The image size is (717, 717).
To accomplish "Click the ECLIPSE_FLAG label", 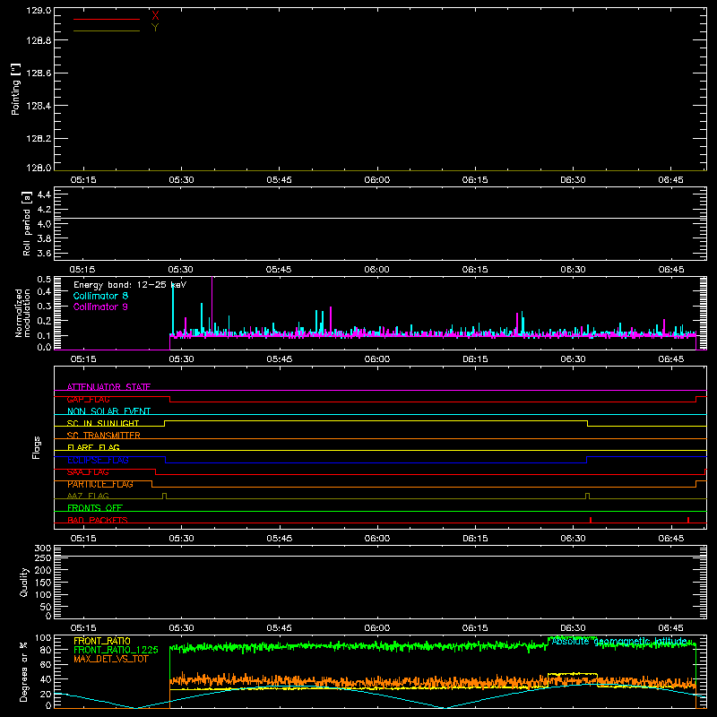I will click(98, 460).
